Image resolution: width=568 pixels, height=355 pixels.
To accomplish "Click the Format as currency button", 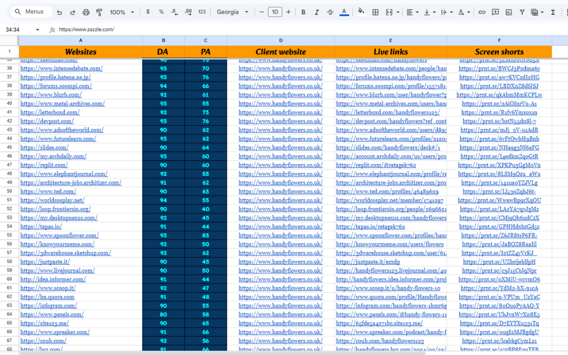I will (148, 12).
